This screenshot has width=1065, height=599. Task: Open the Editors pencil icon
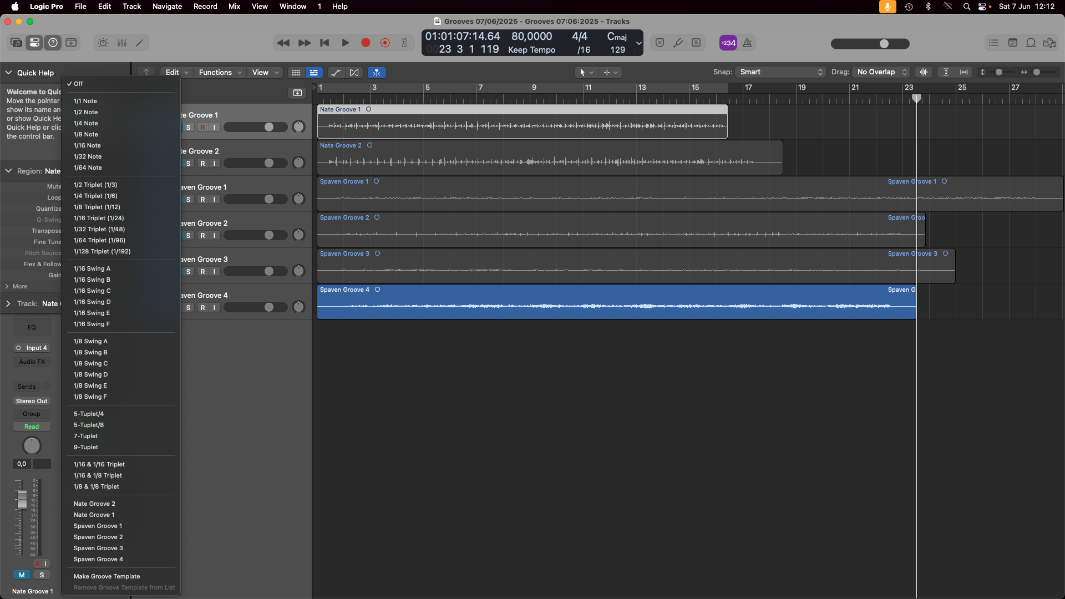tap(140, 43)
